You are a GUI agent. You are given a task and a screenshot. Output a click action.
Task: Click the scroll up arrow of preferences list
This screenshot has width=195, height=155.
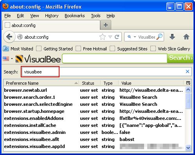click(x=188, y=89)
